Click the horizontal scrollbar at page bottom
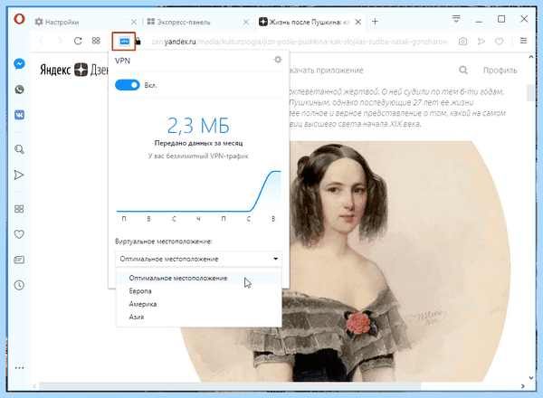This screenshot has width=543, height=398. (x=230, y=385)
